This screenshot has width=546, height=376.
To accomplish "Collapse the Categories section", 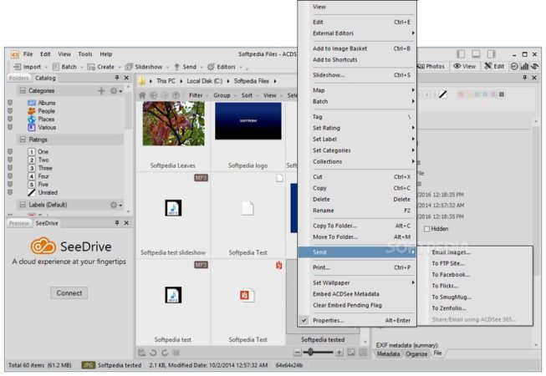I will click(23, 91).
